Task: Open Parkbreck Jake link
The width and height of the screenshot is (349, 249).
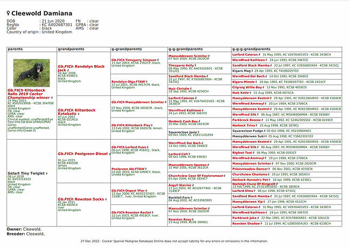Action: click(245, 218)
